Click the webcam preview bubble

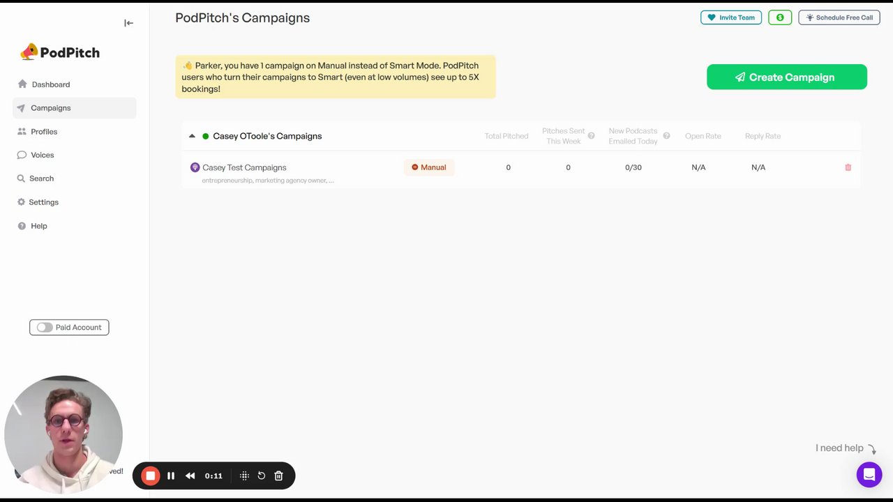coord(63,435)
